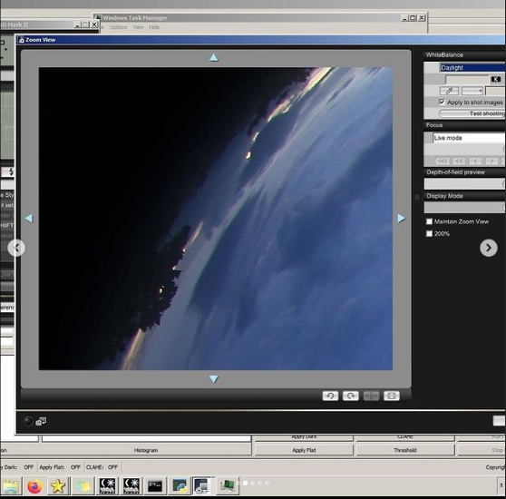Click the Test shooting button
Viewport: 506px width, 499px height.
coord(472,113)
